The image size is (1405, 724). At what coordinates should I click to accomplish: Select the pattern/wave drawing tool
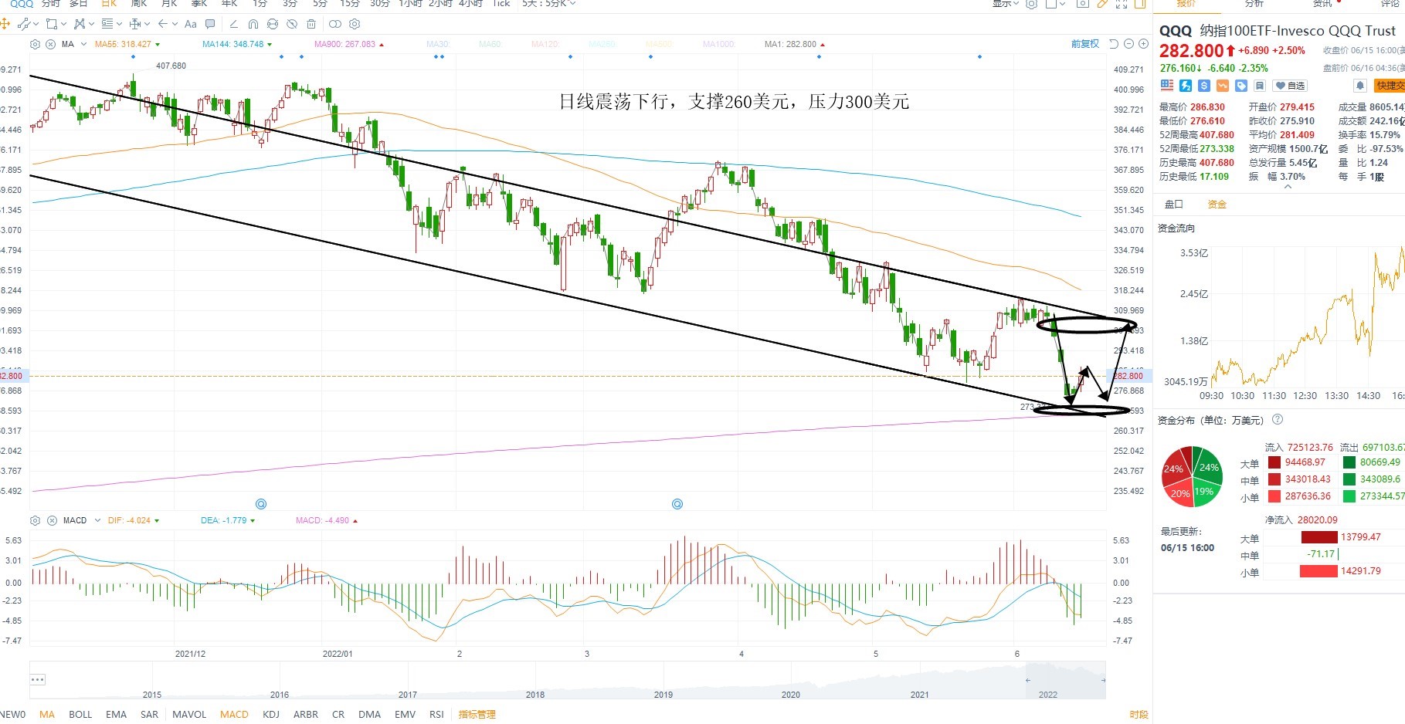coord(80,24)
